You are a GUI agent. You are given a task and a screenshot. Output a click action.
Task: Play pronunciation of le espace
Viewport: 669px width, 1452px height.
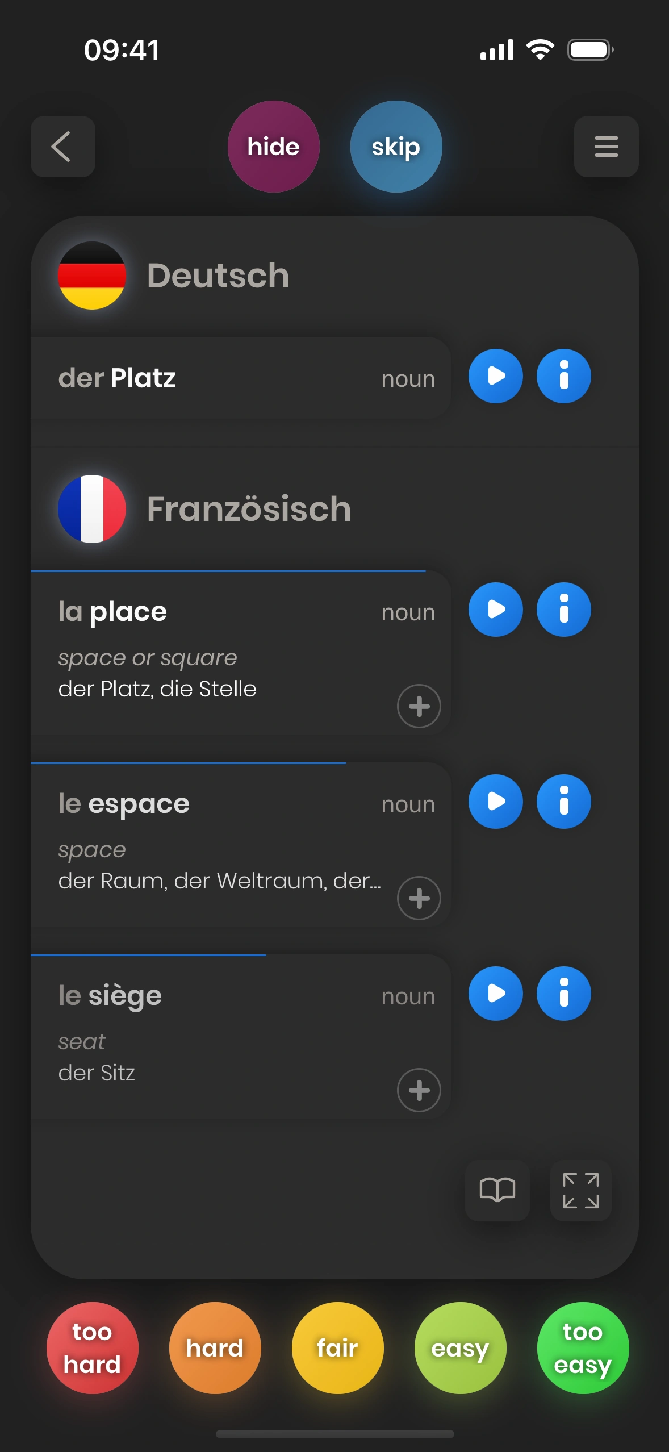495,802
